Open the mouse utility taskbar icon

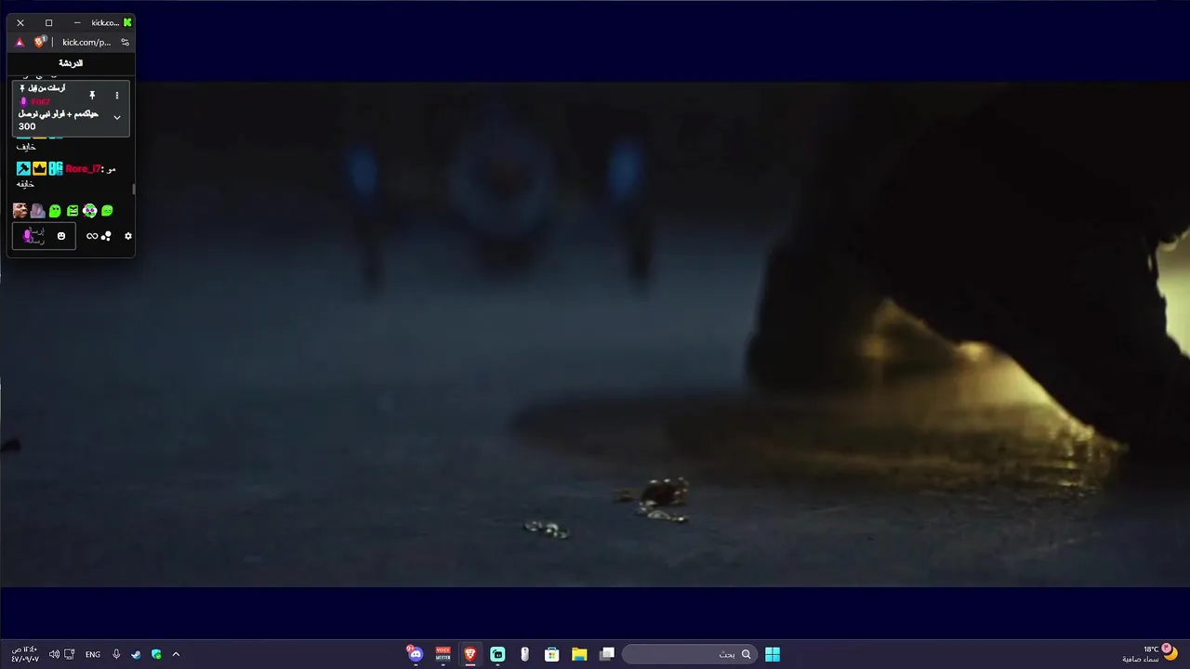coord(524,654)
